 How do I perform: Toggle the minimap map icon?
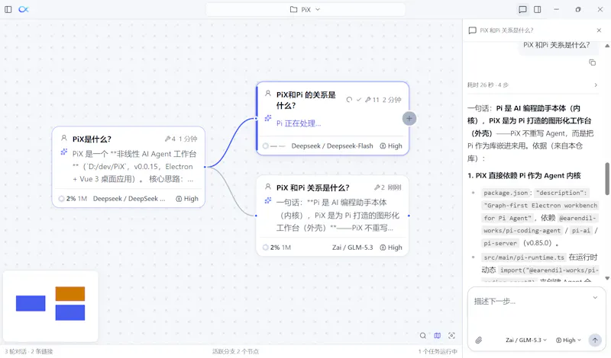(x=437, y=335)
